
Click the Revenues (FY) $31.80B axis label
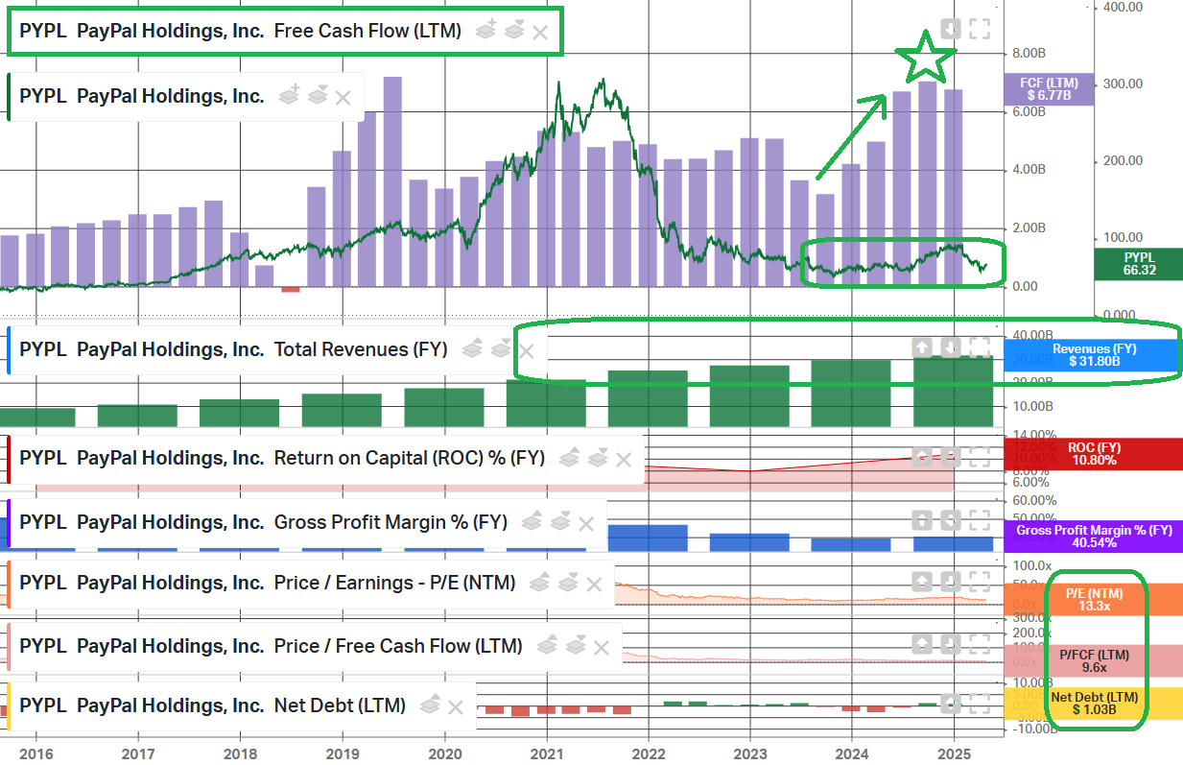point(1092,355)
